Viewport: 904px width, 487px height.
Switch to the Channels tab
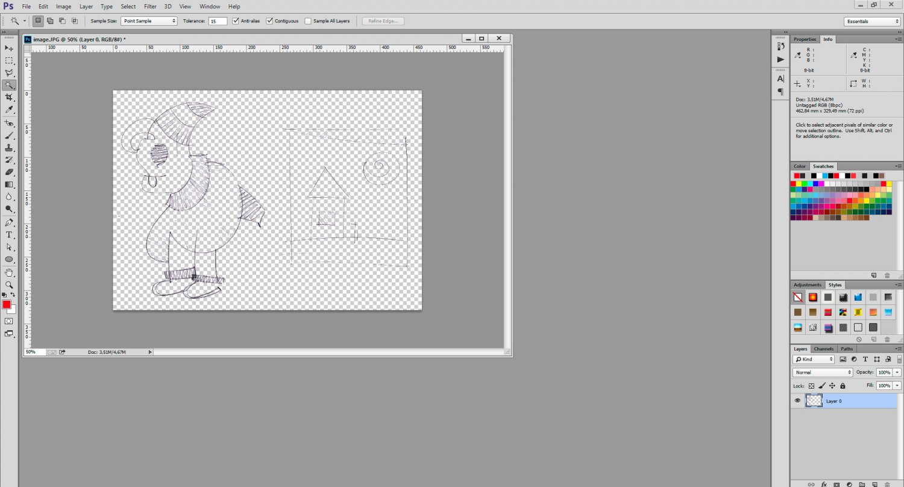point(823,349)
